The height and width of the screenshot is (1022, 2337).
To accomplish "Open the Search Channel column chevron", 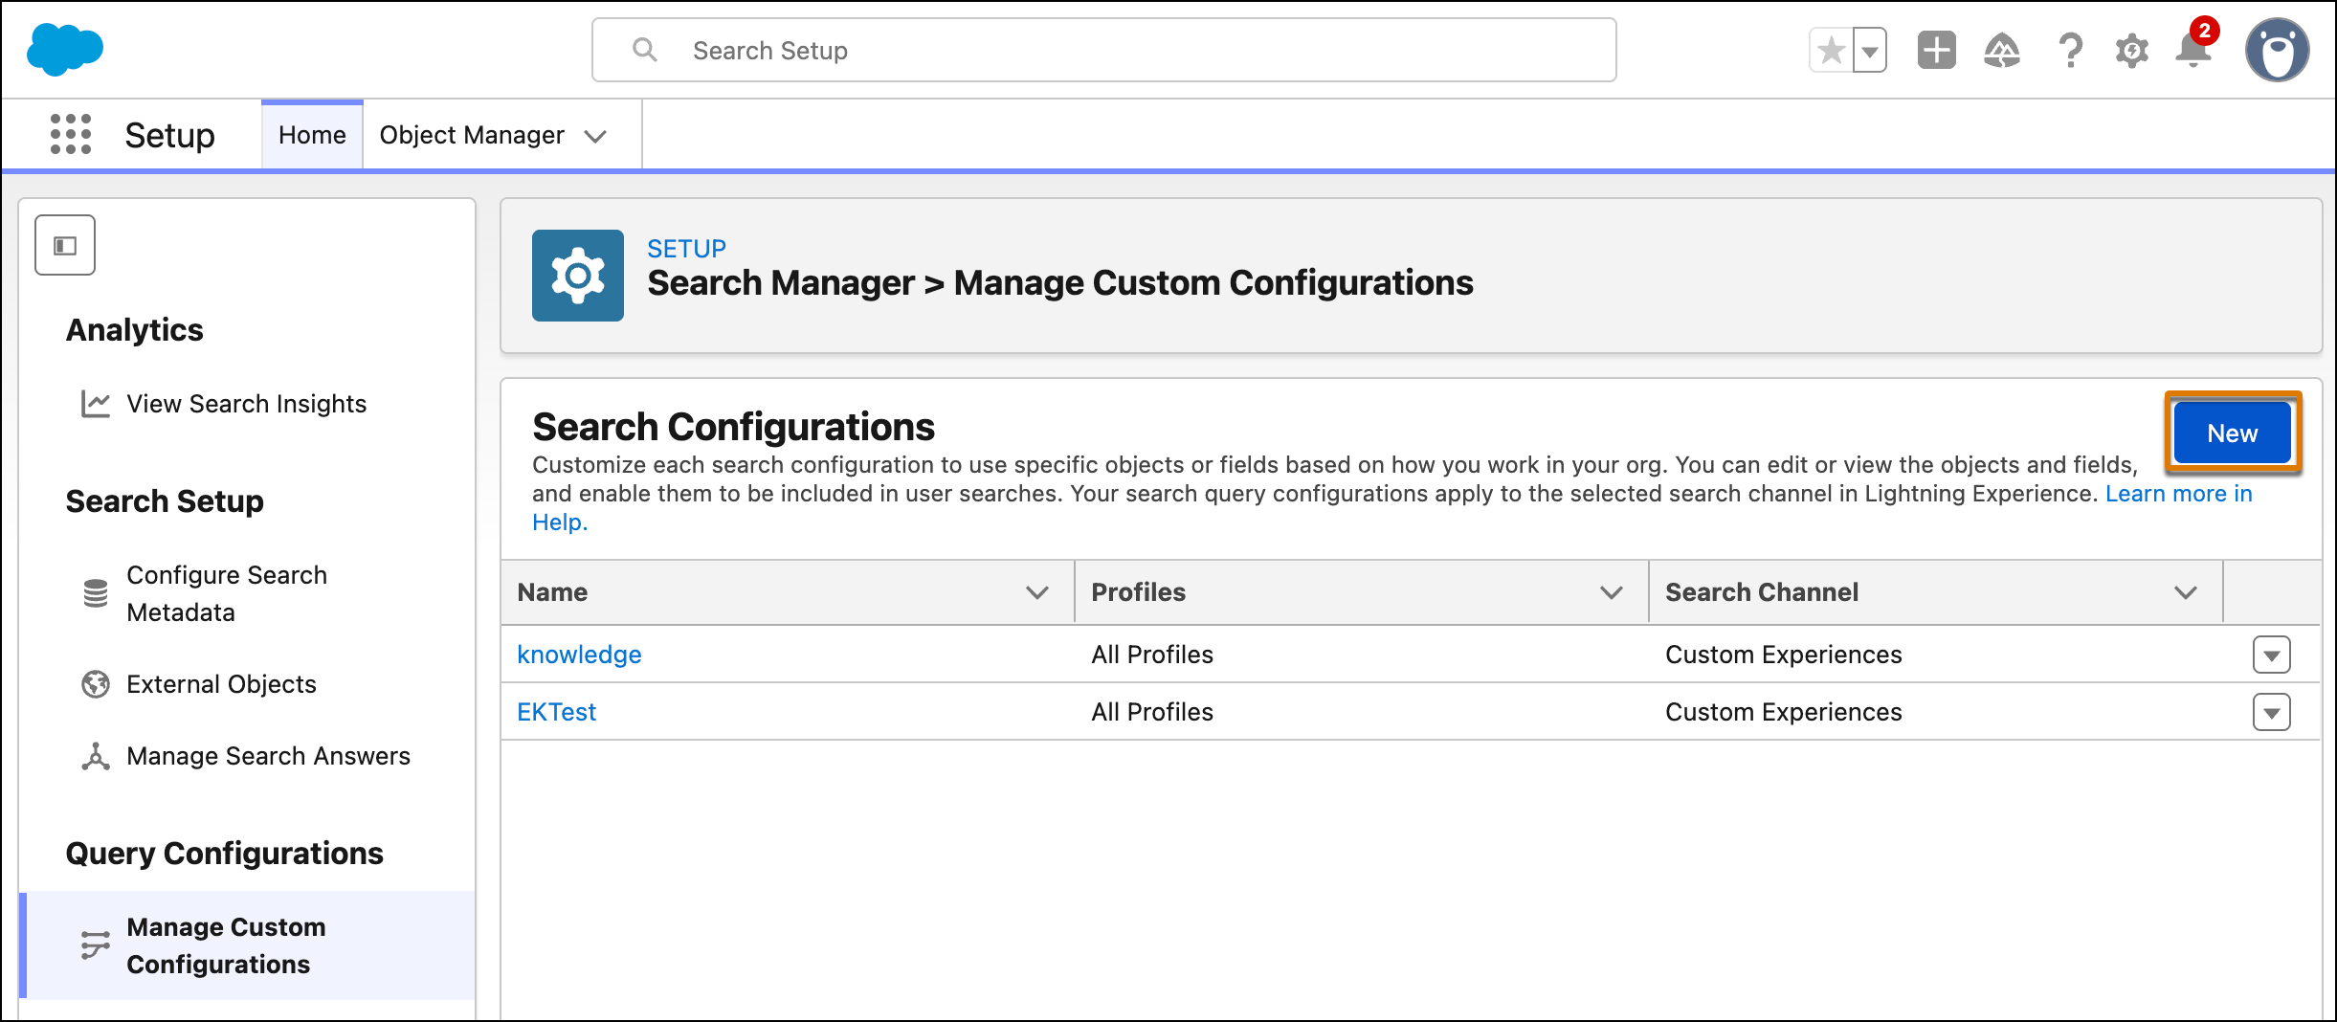I will point(2185,592).
